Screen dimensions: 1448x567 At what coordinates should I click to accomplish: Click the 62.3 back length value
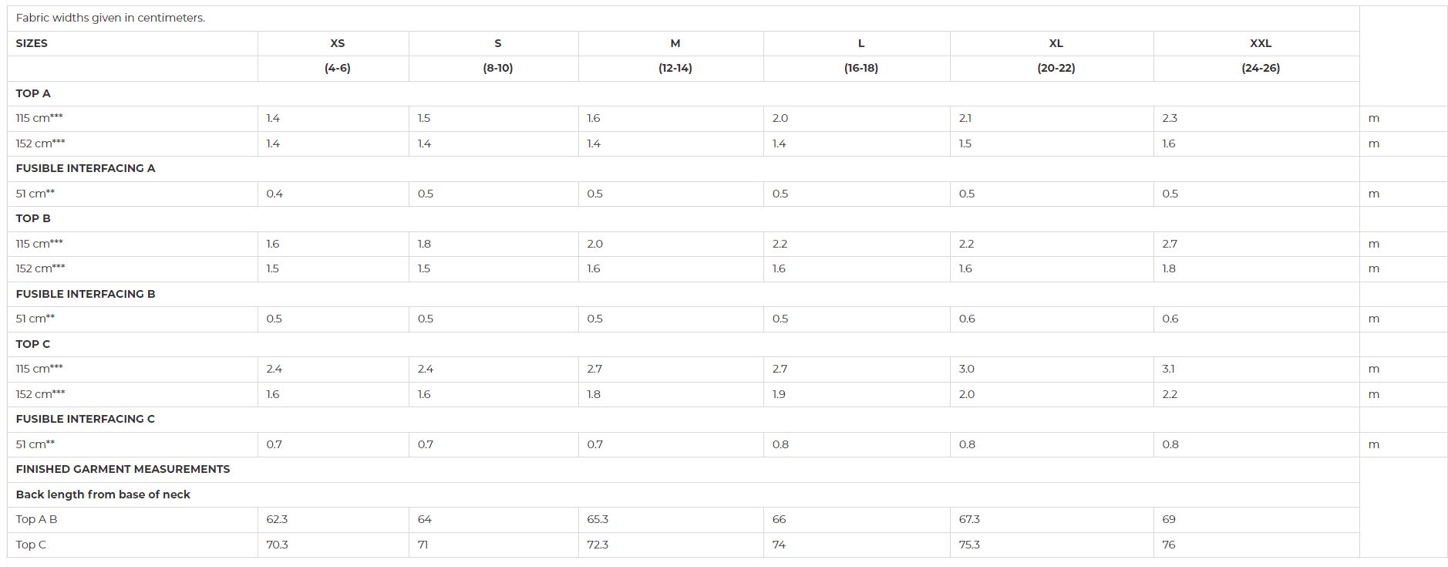click(277, 519)
